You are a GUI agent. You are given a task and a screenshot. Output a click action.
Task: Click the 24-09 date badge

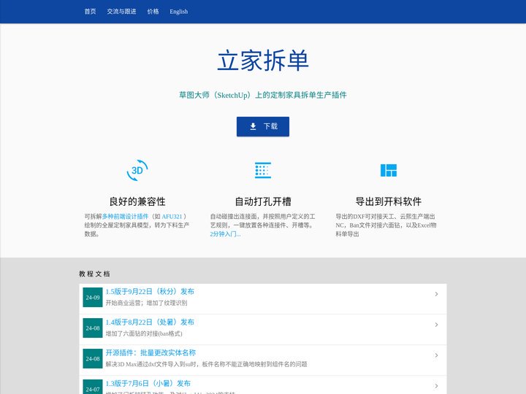93,297
